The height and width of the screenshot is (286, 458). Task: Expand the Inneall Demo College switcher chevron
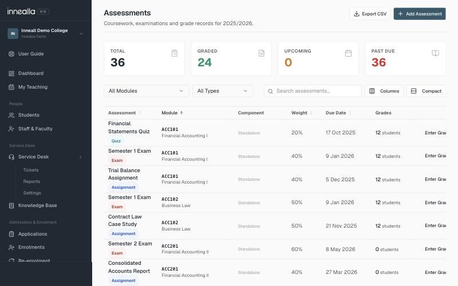pyautogui.click(x=81, y=34)
